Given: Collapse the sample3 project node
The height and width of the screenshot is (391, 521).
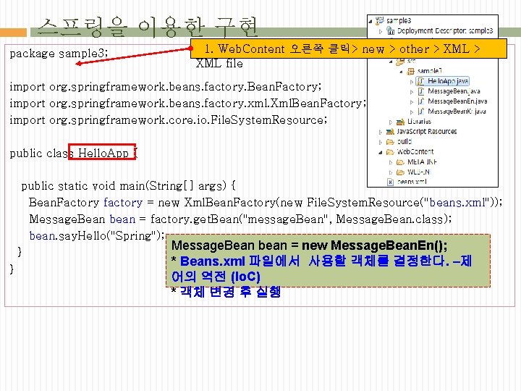Looking at the screenshot, I should tap(370, 21).
